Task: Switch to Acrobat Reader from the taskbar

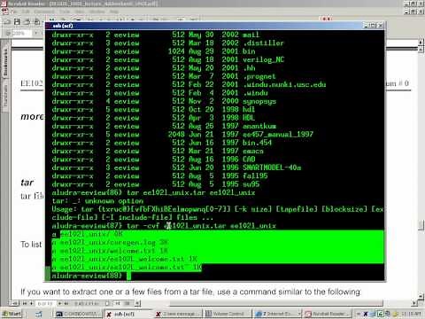Action: (328, 314)
